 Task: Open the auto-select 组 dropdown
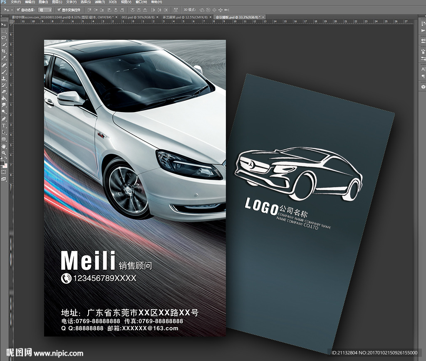click(x=45, y=10)
